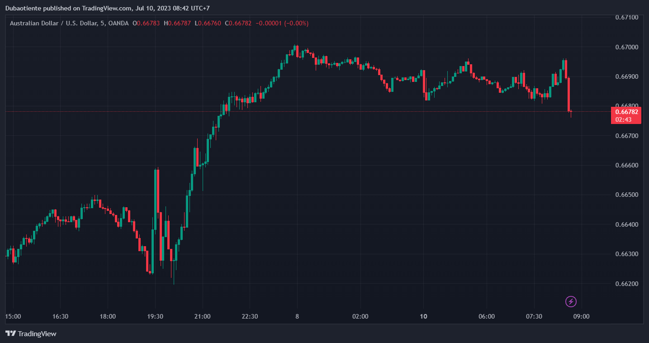Click the 0.67100 price axis label

point(626,17)
